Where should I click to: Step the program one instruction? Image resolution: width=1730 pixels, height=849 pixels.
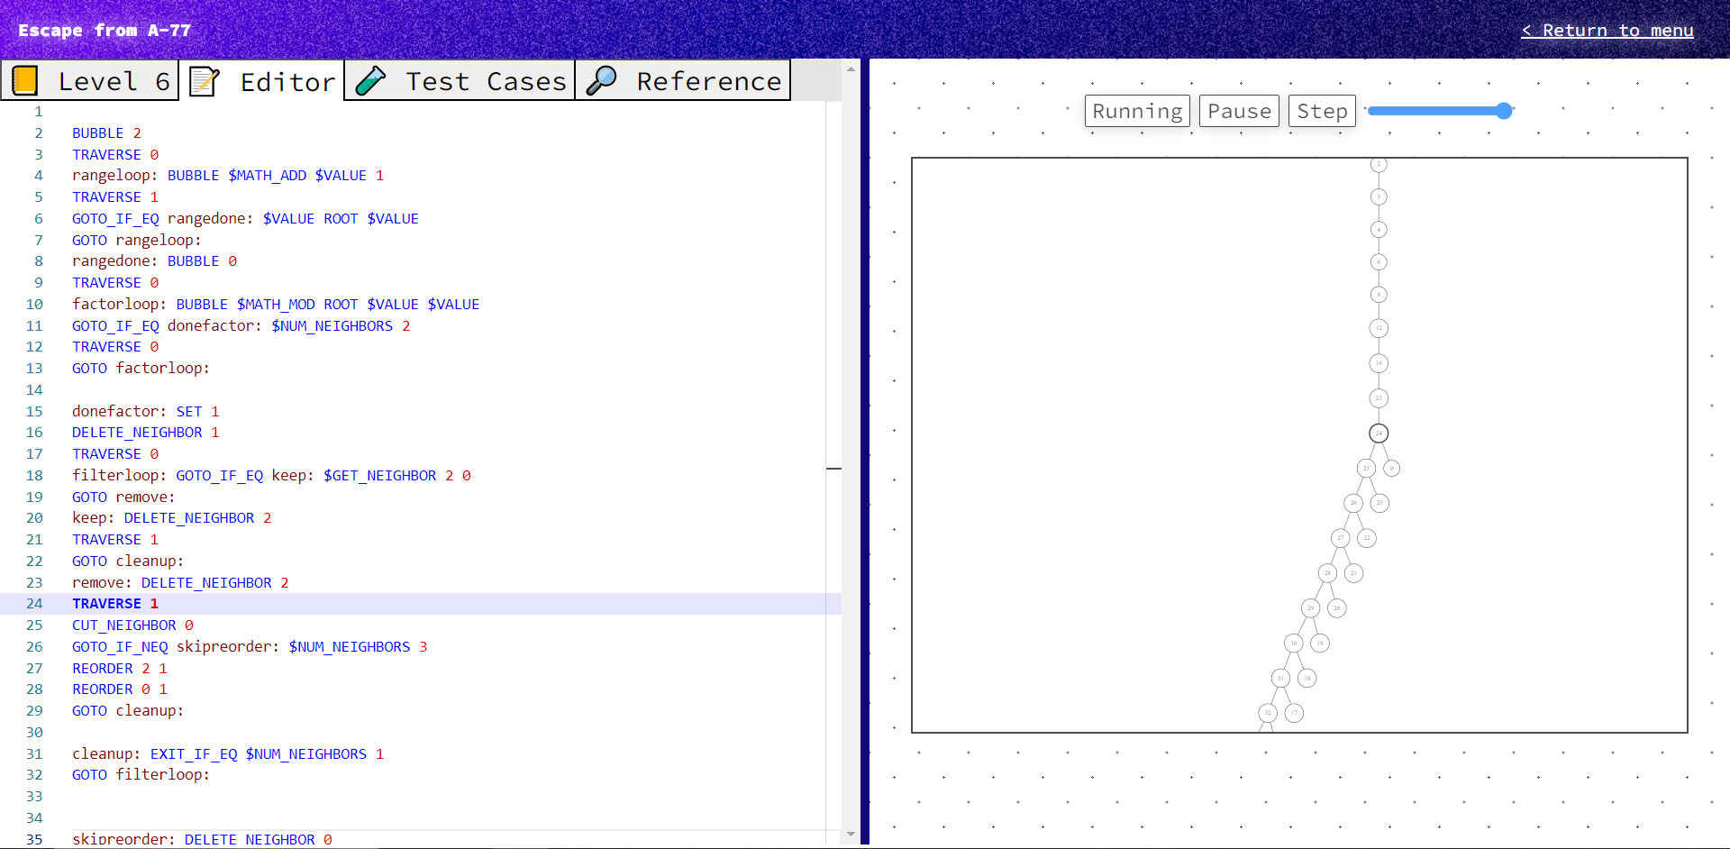coord(1322,111)
